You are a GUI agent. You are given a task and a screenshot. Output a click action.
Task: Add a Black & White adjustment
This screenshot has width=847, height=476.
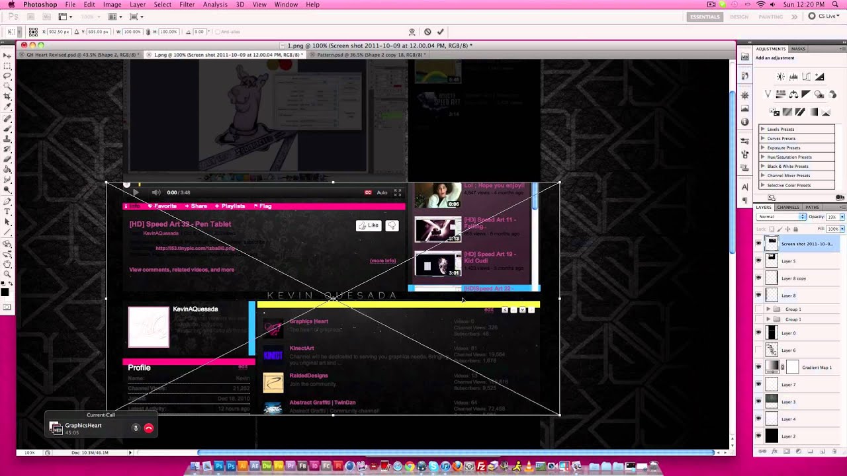click(806, 95)
